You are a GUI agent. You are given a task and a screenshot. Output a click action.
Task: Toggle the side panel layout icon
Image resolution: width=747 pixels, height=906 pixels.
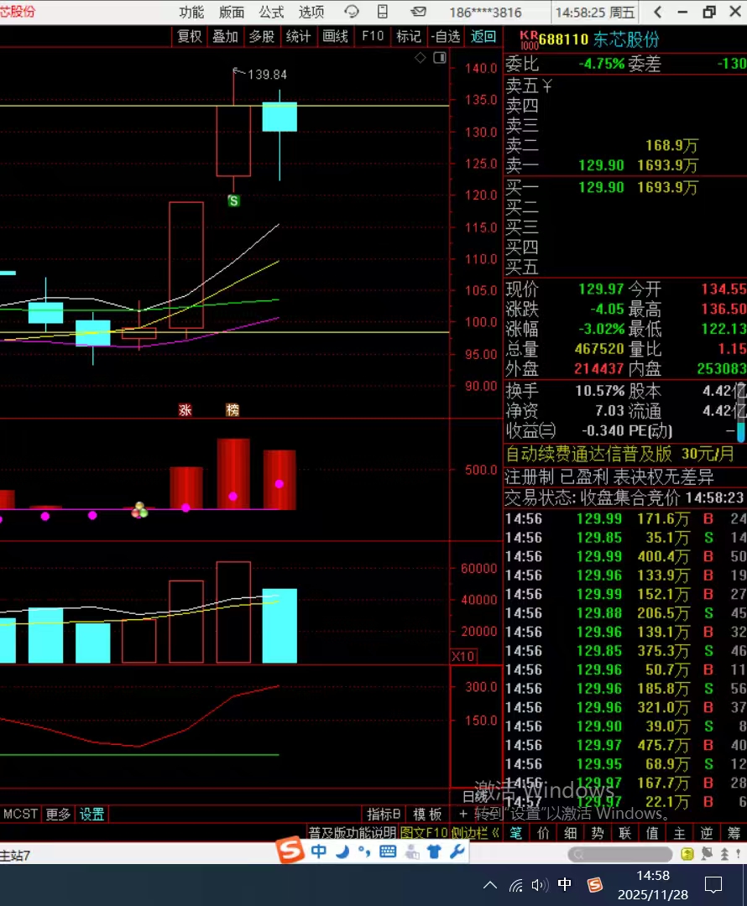[440, 57]
